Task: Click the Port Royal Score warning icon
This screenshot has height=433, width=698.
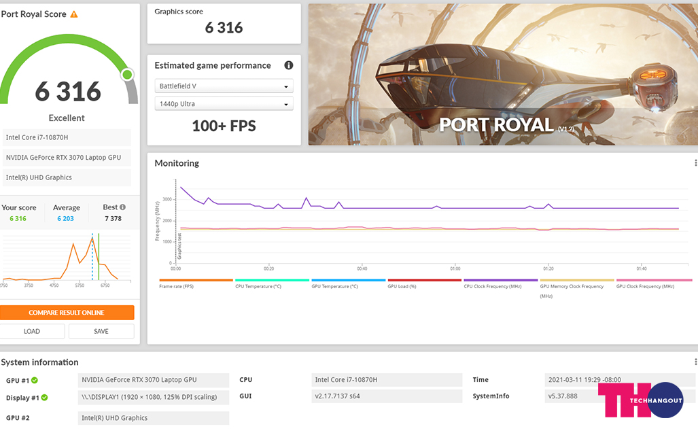Action: point(74,14)
